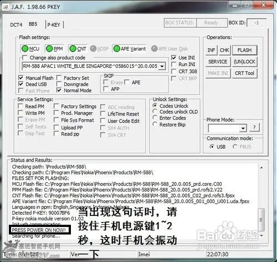The image size is (277, 262).
Task: Select the Restore Bkp radio option
Action: pyautogui.click(x=155, y=124)
